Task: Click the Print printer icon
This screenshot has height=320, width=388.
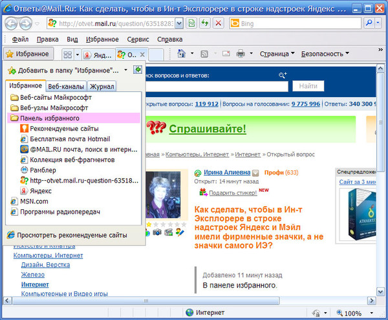Action: click(241, 54)
